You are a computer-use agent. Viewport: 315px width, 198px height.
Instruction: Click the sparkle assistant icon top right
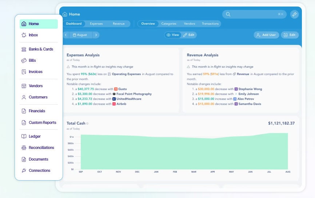294,14
